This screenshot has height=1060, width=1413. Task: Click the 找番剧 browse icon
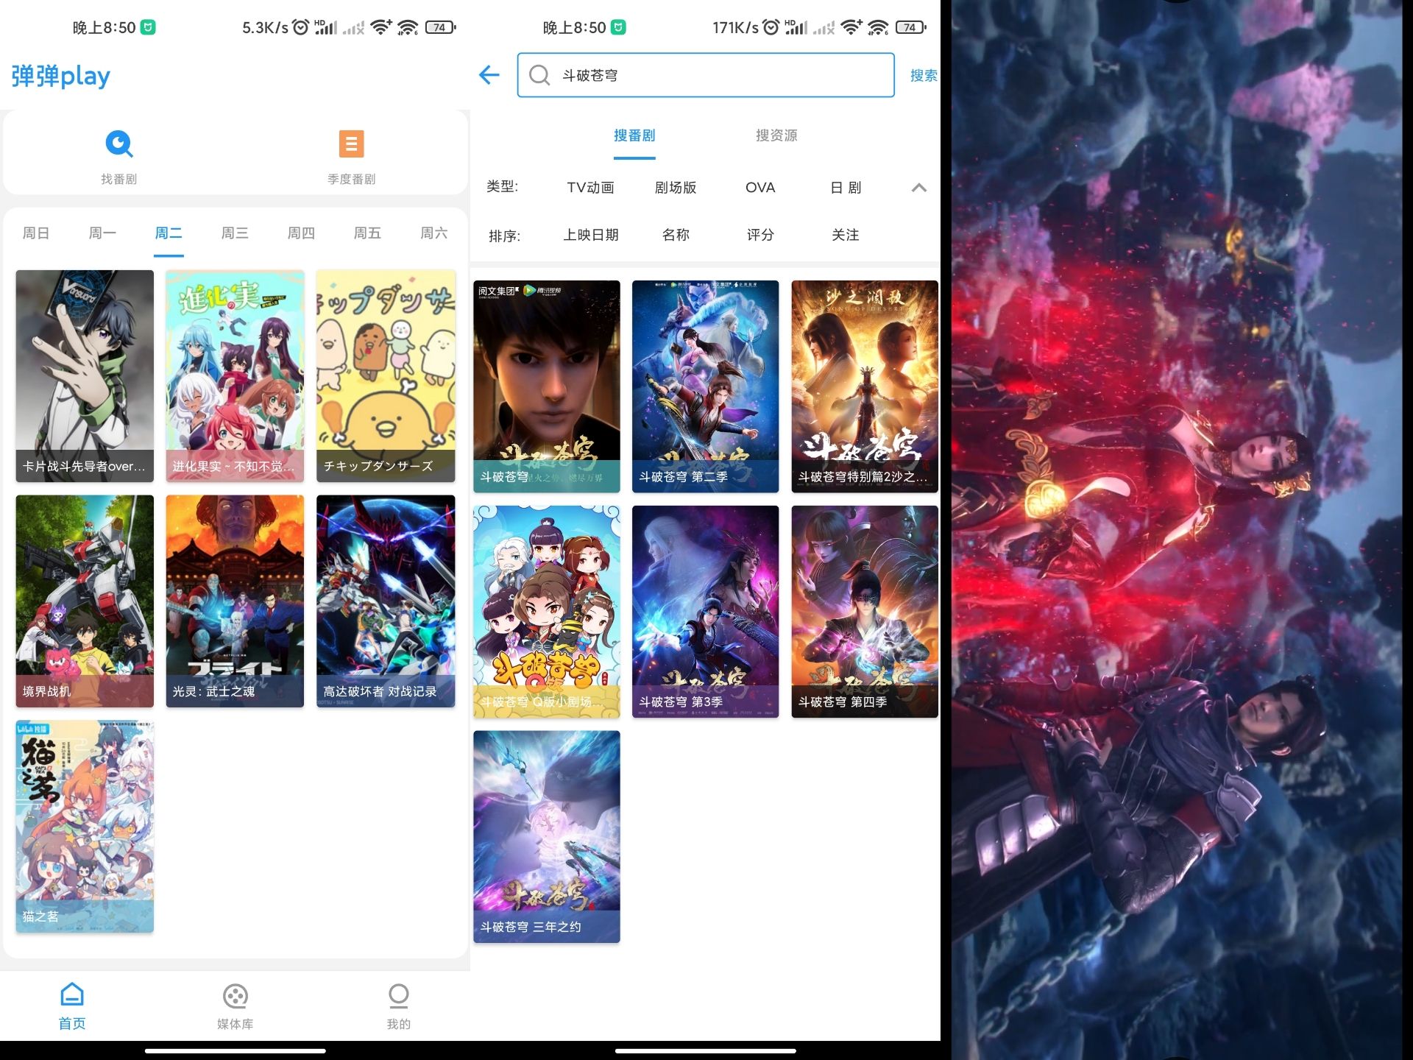(x=120, y=143)
